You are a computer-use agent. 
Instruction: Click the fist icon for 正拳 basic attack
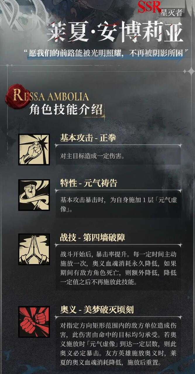tap(34, 149)
